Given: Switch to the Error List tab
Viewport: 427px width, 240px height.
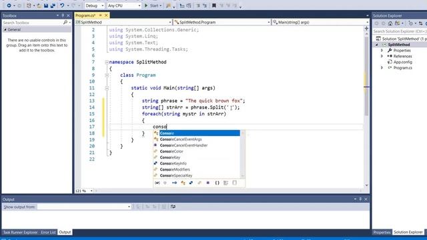Looking at the screenshot, I should (x=48, y=233).
